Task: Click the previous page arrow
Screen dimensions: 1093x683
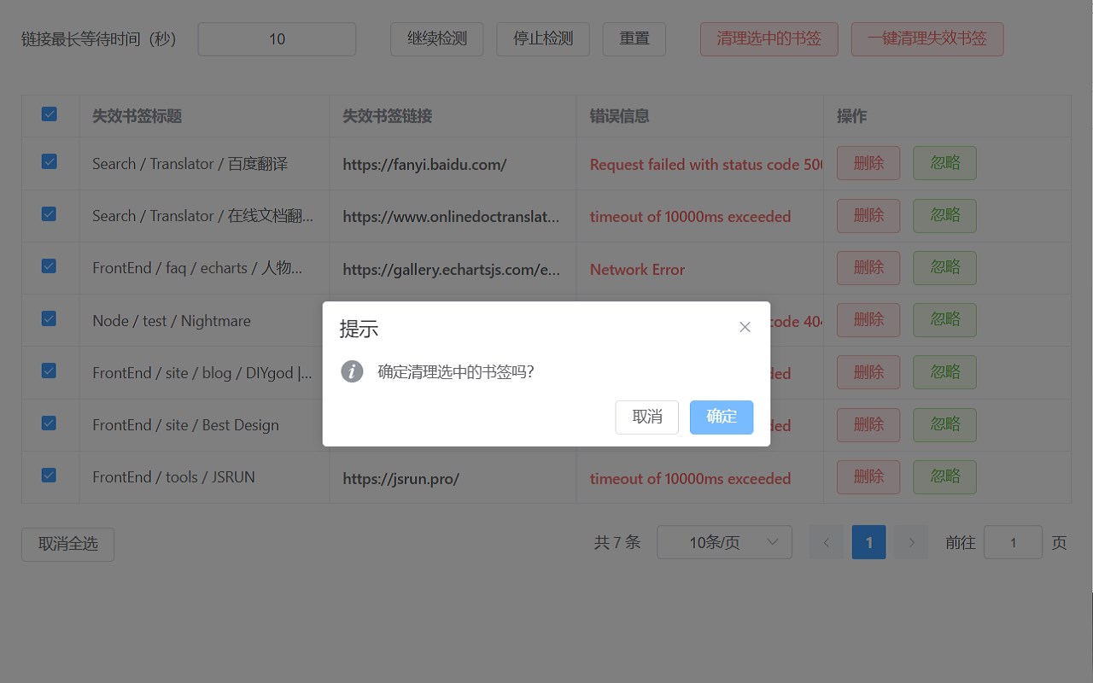Action: click(826, 542)
